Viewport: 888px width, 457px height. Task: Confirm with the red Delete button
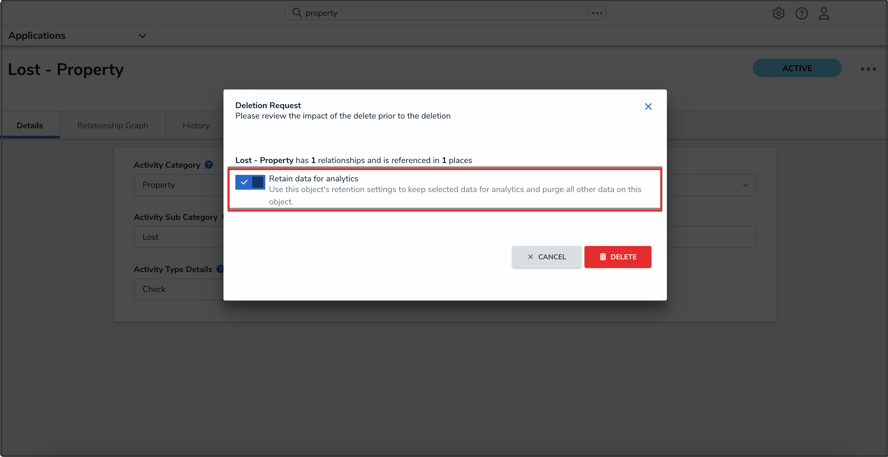tap(617, 257)
